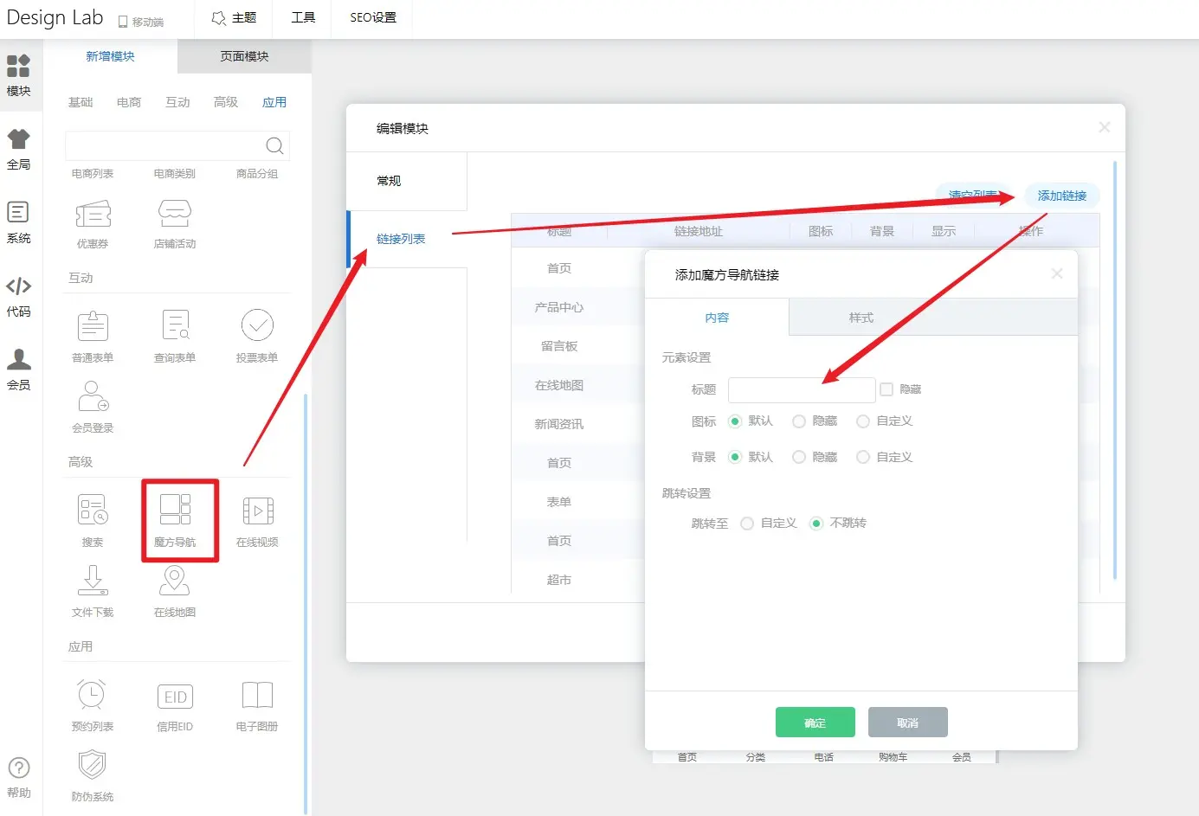Select the 在线视频 module icon

(x=257, y=511)
